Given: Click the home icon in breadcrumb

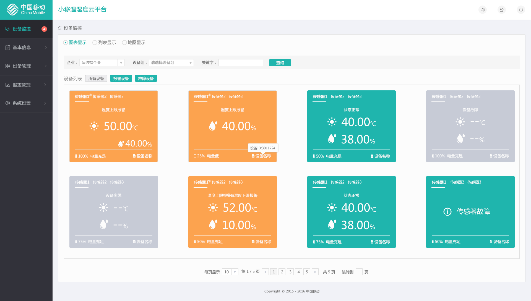Looking at the screenshot, I should [60, 28].
